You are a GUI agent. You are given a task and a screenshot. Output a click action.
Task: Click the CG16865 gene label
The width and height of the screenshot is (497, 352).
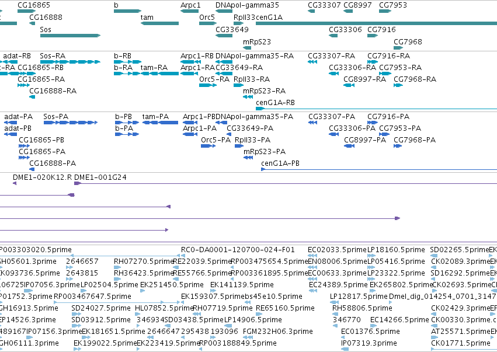pyautogui.click(x=34, y=5)
